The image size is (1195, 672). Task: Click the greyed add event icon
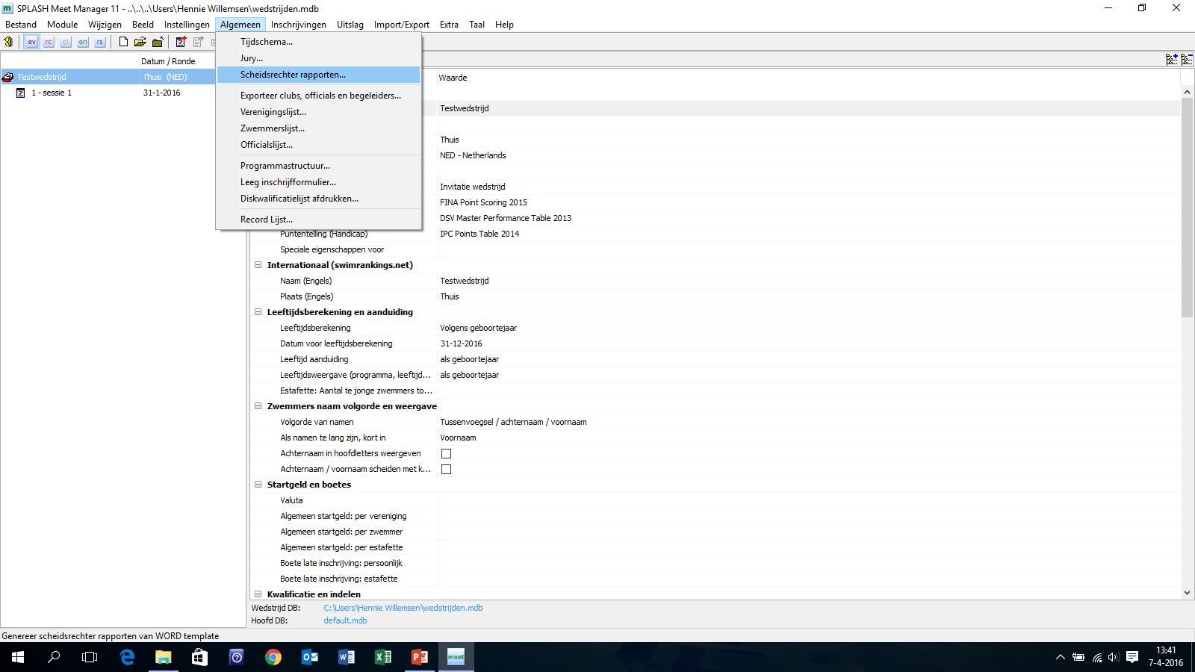point(198,42)
